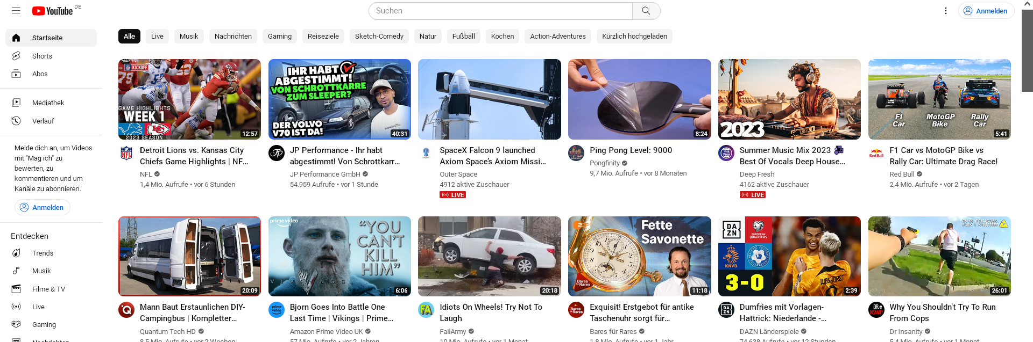
Task: Select the Reiseziele filter chip
Action: pyautogui.click(x=323, y=36)
